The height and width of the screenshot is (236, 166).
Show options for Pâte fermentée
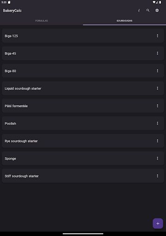click(157, 106)
